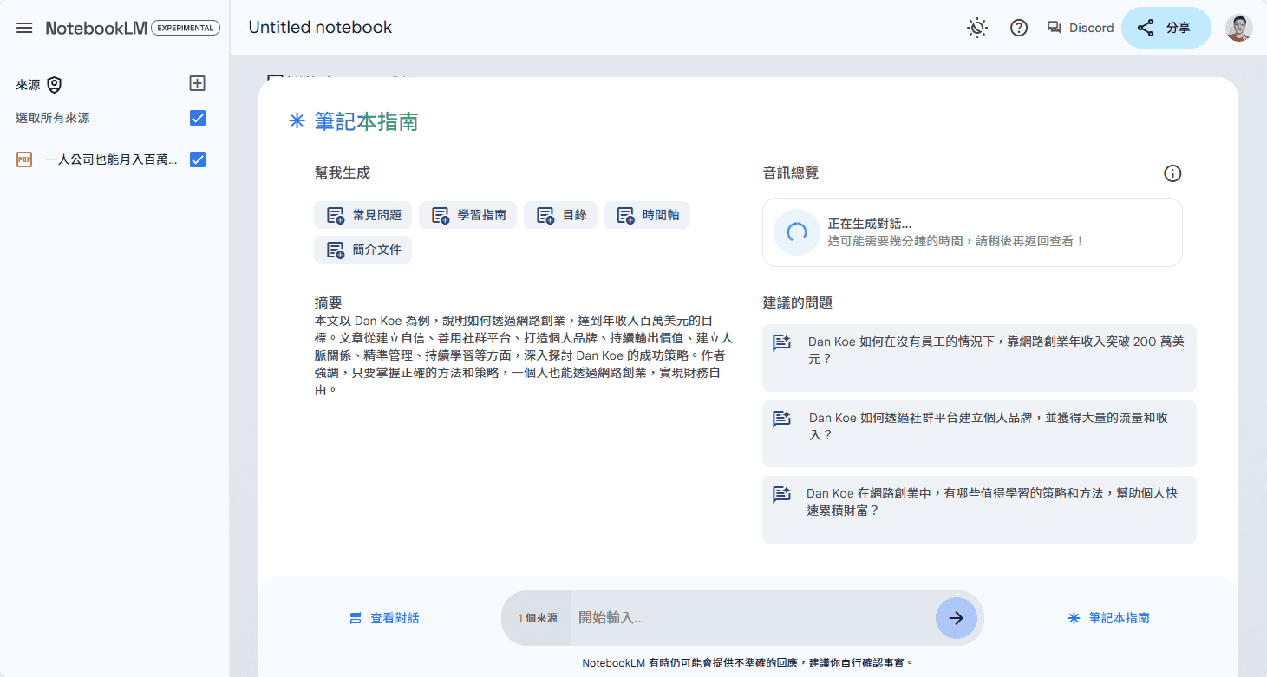
Task: Open the user profile avatar
Action: point(1238,28)
